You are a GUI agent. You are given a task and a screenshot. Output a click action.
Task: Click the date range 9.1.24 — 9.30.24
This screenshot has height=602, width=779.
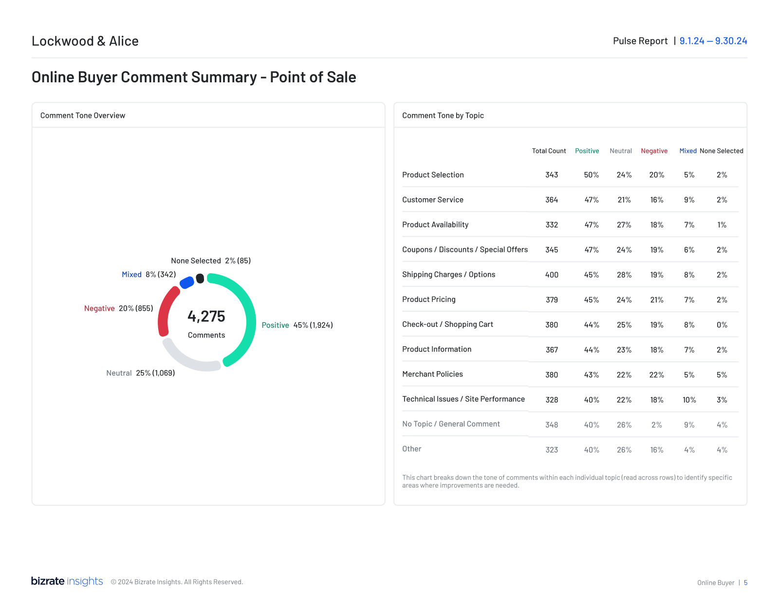pos(713,41)
